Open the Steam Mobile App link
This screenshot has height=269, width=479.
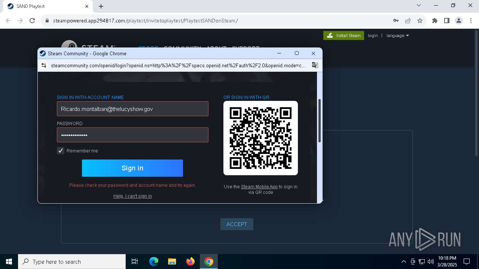tap(259, 187)
